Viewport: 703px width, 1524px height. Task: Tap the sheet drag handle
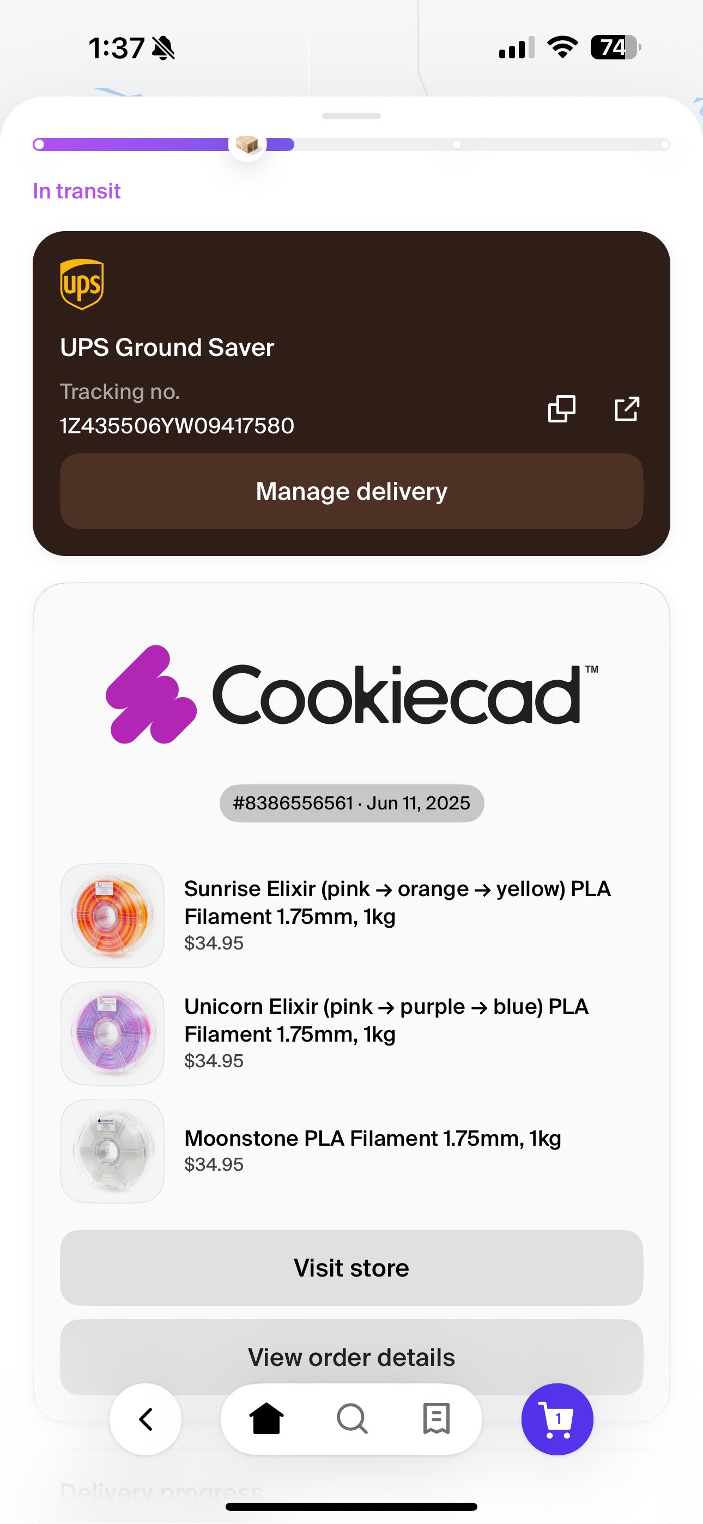[351, 116]
